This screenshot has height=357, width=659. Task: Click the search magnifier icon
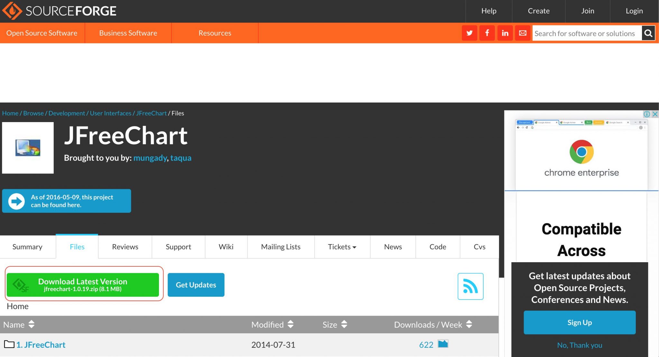pos(648,33)
